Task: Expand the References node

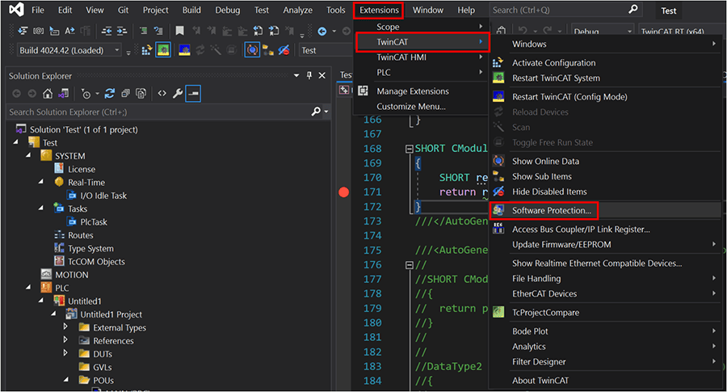Action: click(x=66, y=340)
